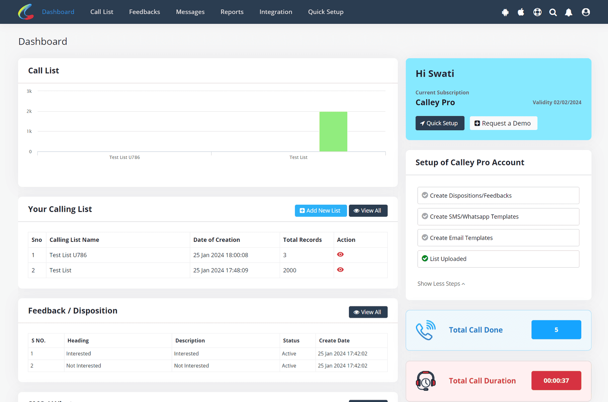Open the help support icon

click(537, 12)
